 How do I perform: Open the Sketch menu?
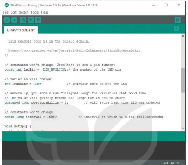click(x=24, y=12)
